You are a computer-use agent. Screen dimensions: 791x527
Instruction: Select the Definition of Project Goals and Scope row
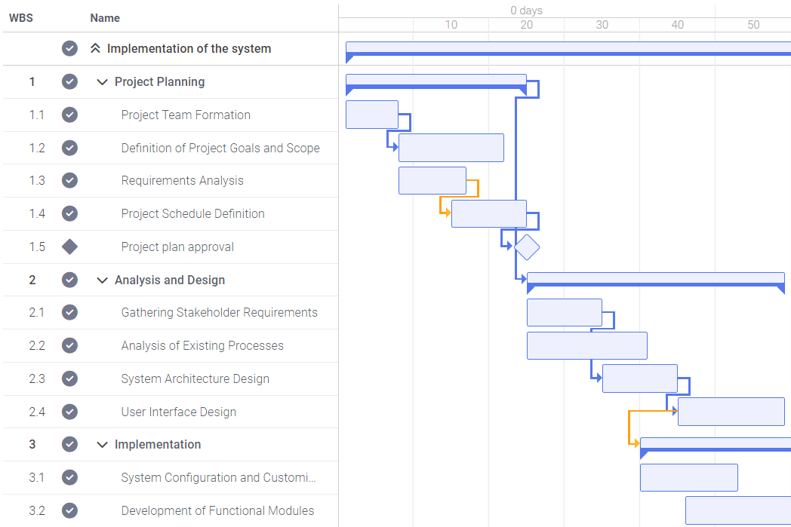[x=220, y=148]
